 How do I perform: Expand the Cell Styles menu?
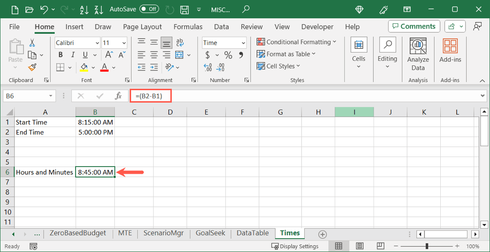tap(278, 66)
